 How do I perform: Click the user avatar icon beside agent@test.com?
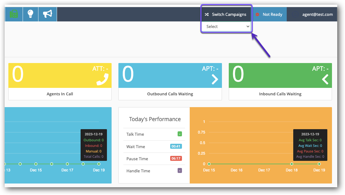pos(295,15)
